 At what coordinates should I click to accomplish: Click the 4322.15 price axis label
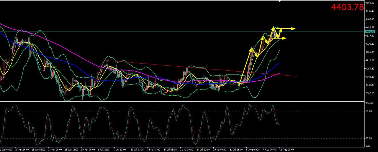click(370, 44)
